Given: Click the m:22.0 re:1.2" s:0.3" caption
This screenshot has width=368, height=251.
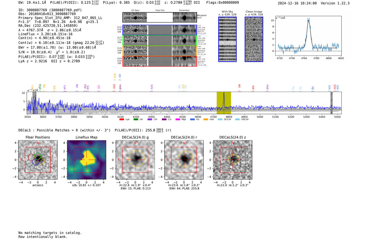Looking at the screenshot, I should (x=233, y=185).
